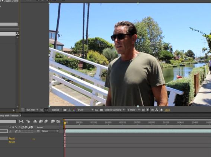Click the Quality column header icon
Viewport: 211px width, 157px height.
pyautogui.click(x=16, y=127)
